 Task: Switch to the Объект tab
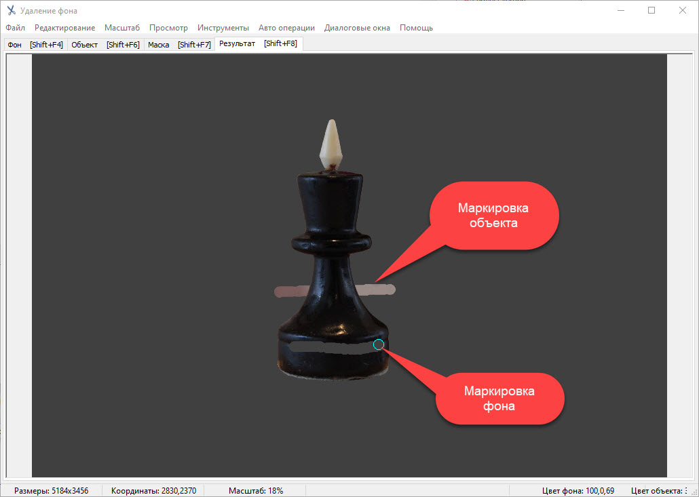tap(105, 45)
